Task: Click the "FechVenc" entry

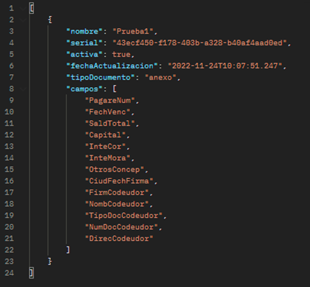Action: (108, 112)
